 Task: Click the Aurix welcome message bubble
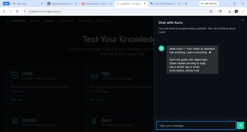point(192,60)
